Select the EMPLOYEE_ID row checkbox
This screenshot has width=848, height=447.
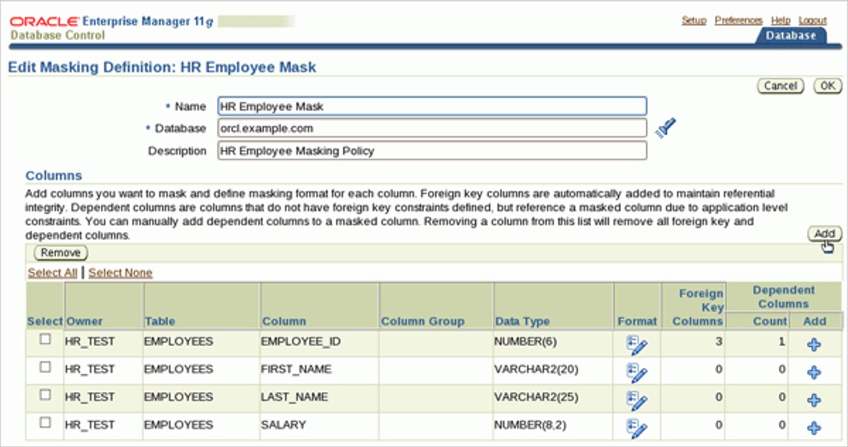click(45, 339)
